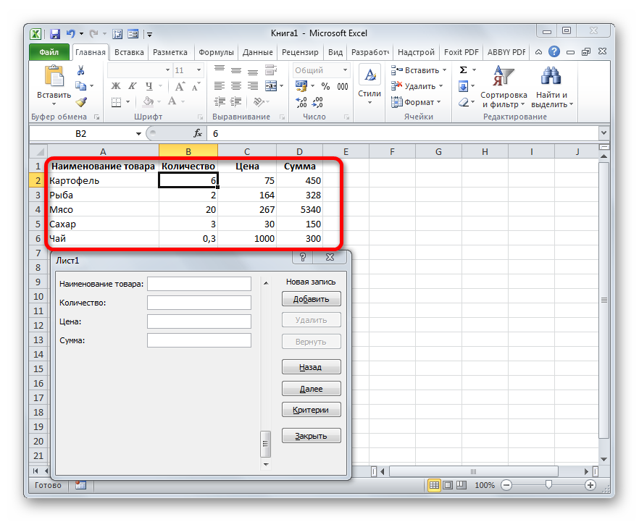Open the Файл menu
The height and width of the screenshot is (522, 639).
[x=49, y=52]
